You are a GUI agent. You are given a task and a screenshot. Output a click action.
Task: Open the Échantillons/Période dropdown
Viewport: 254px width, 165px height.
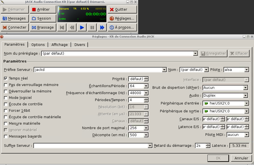coord(146,86)
